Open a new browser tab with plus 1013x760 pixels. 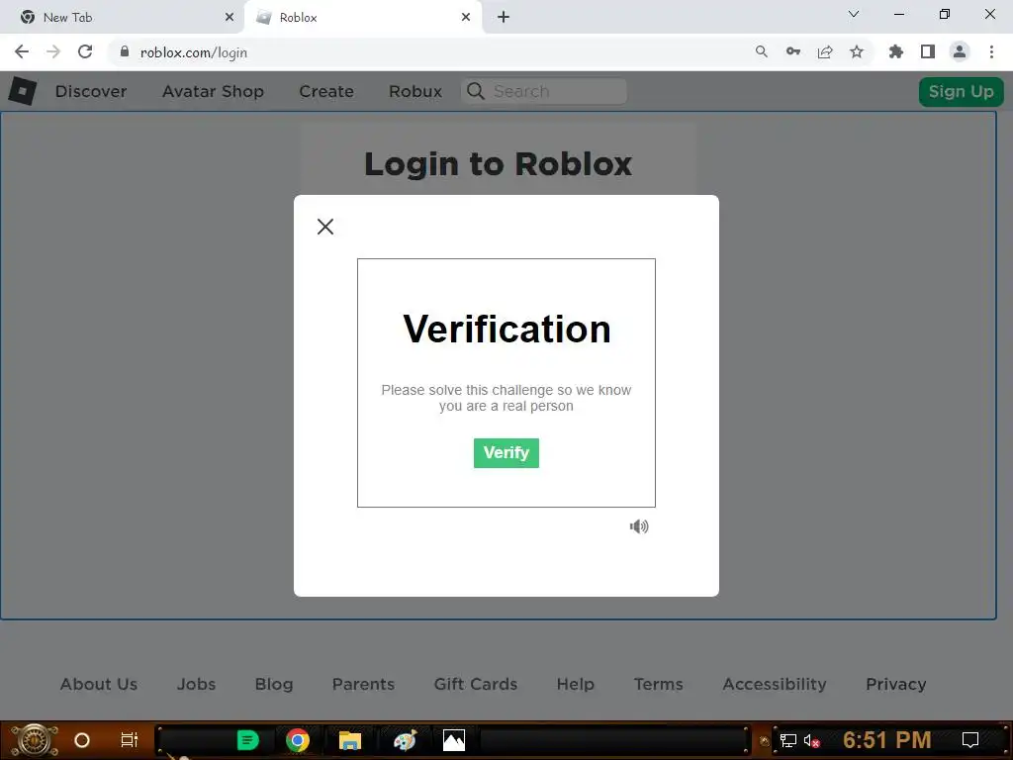click(504, 18)
